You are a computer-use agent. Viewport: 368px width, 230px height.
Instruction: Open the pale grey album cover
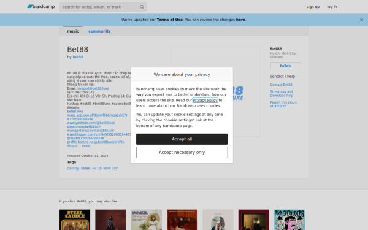pyautogui.click(x=218, y=220)
